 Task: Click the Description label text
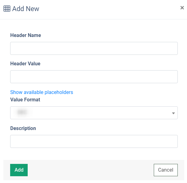click(x=23, y=128)
